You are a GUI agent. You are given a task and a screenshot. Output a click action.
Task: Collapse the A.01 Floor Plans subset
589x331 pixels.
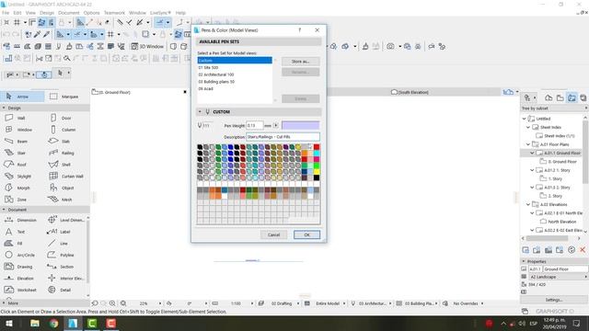tap(528, 144)
